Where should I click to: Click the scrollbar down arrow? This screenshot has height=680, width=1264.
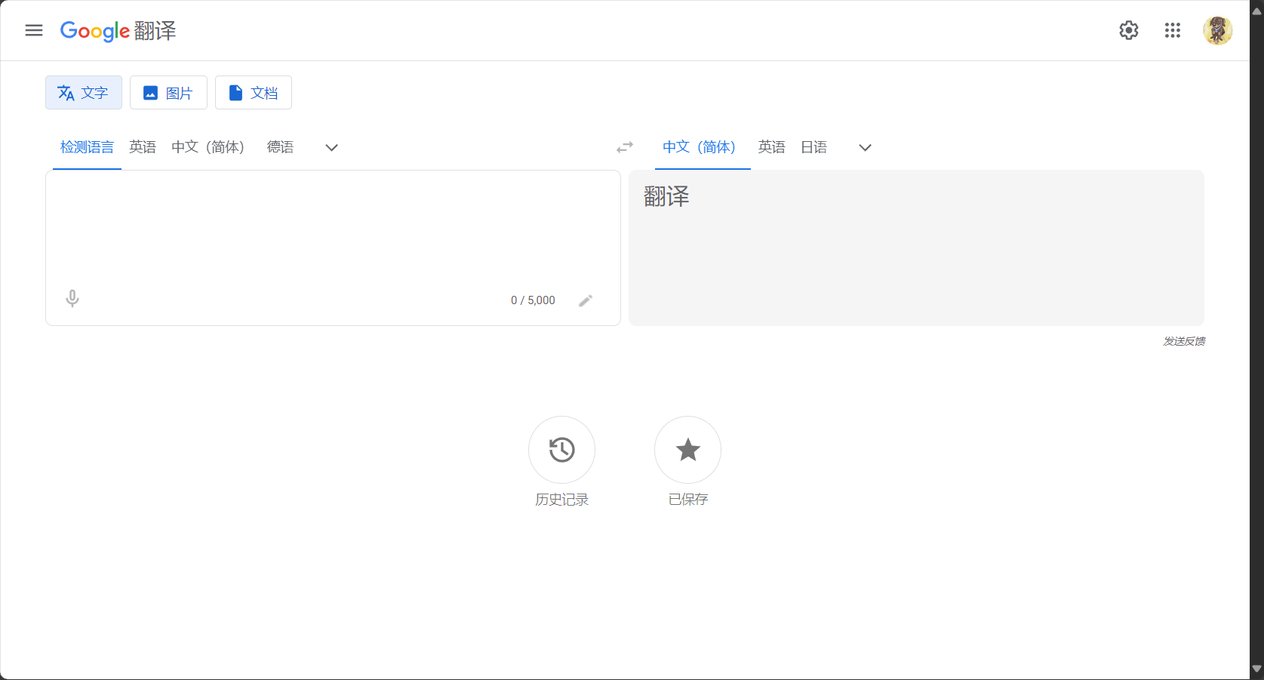point(1256,669)
